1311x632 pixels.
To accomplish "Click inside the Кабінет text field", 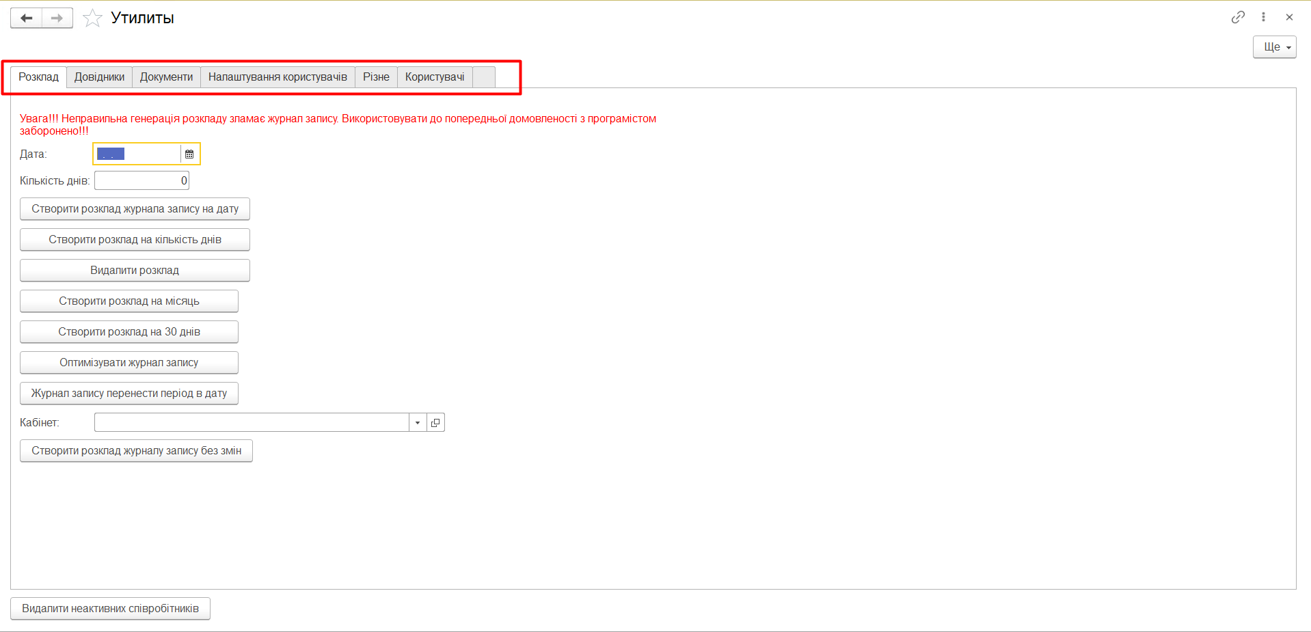I will (251, 423).
